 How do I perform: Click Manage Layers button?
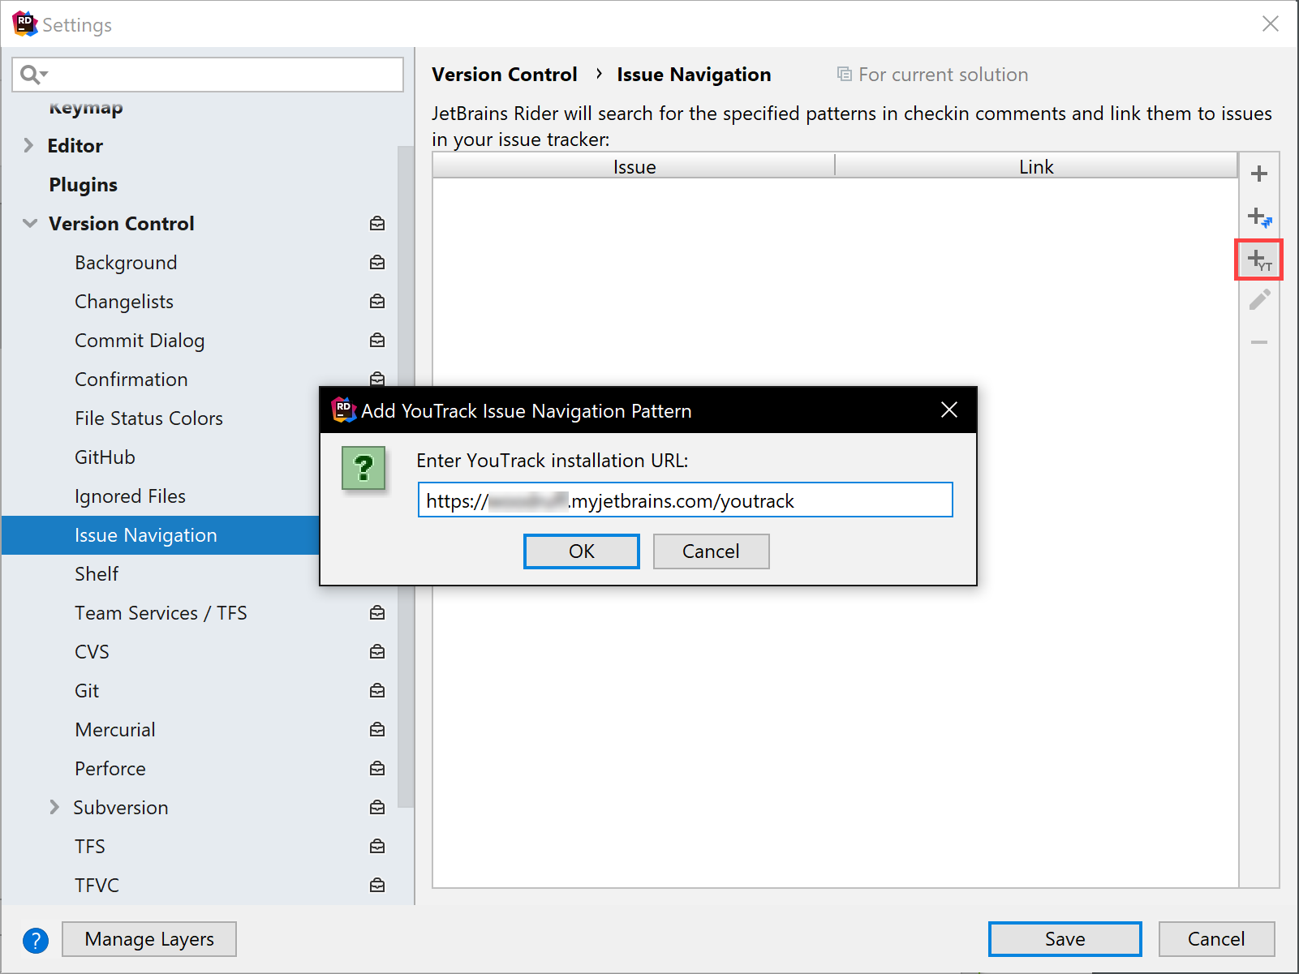(x=149, y=939)
